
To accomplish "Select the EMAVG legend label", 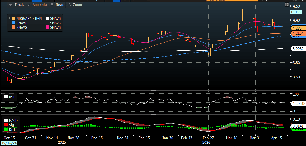I will click(22, 23).
